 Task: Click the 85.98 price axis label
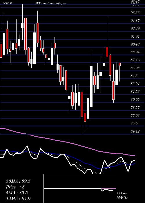click(x=135, y=68)
